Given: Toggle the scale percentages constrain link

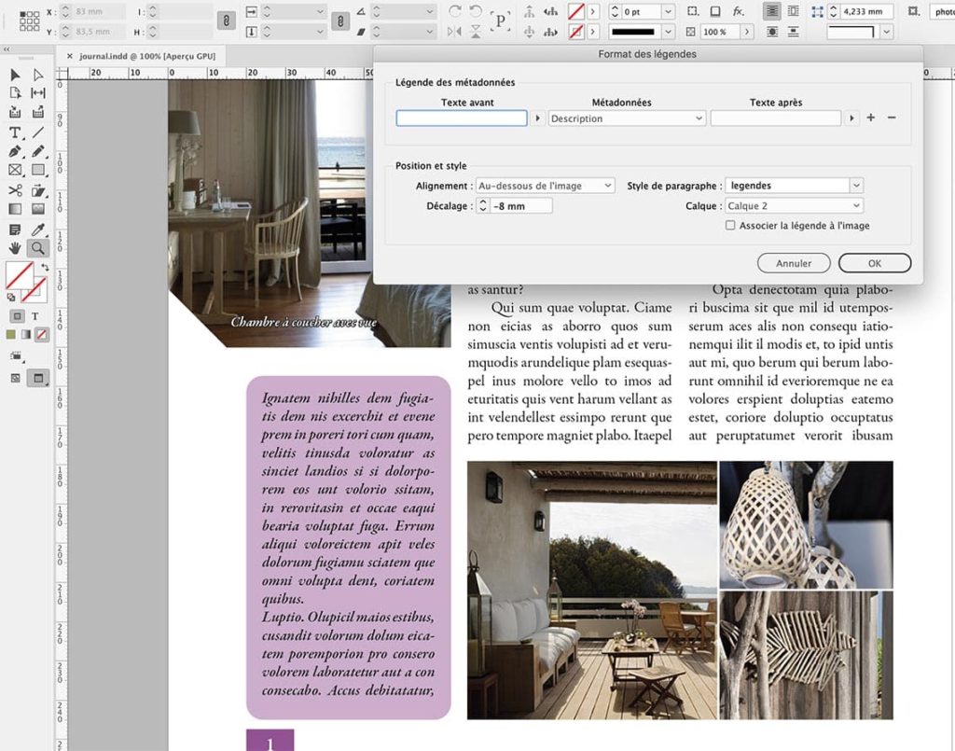Looking at the screenshot, I should pos(342,21).
